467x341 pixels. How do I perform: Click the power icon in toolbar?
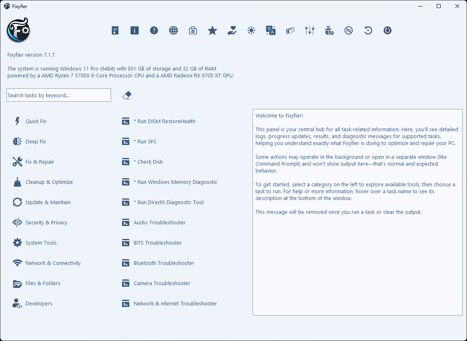tap(388, 30)
